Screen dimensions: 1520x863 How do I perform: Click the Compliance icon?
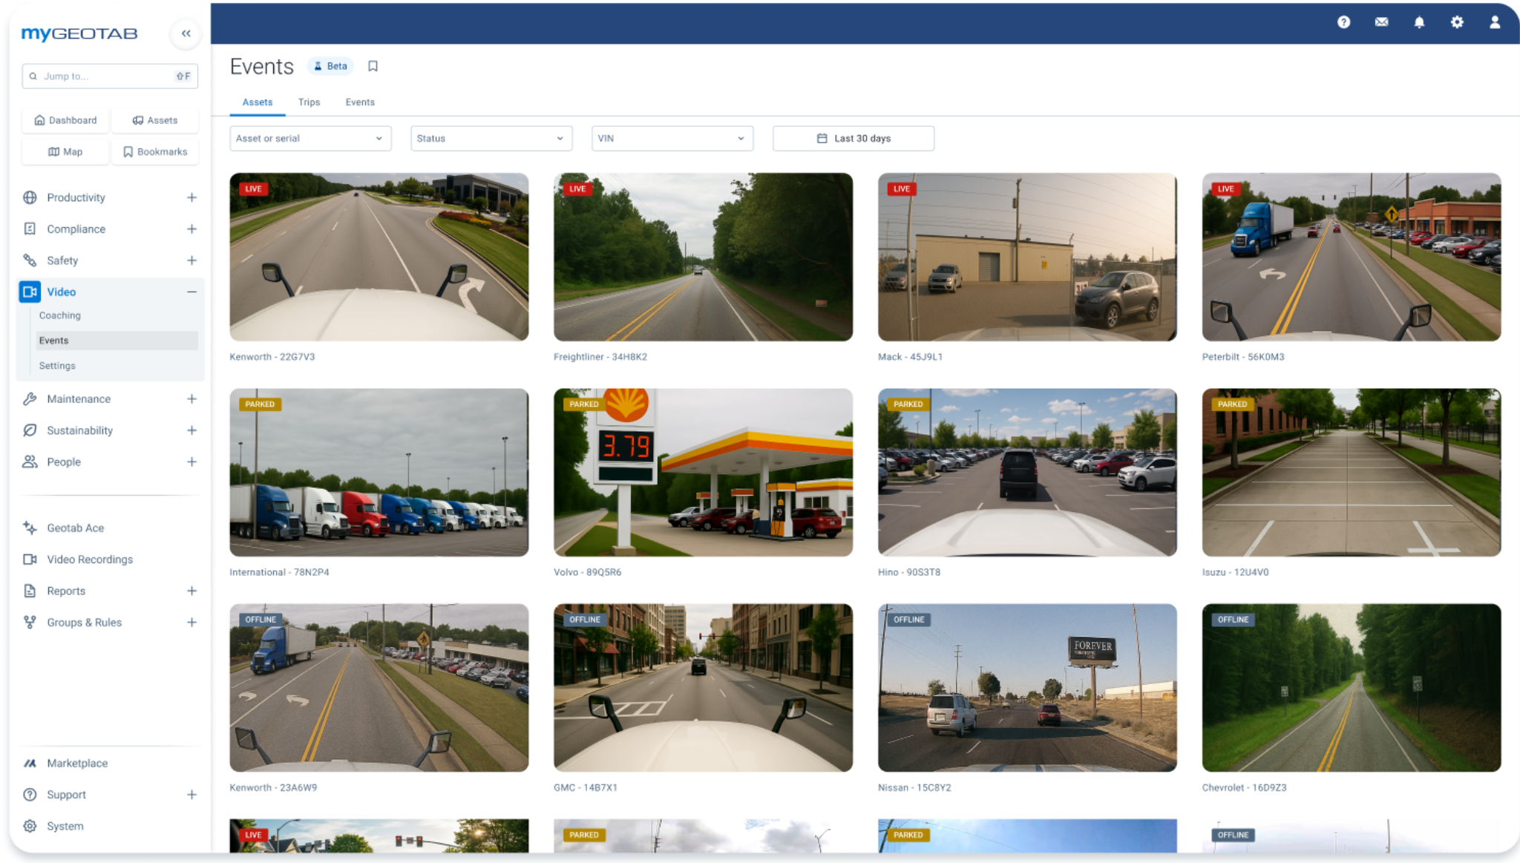pos(30,229)
